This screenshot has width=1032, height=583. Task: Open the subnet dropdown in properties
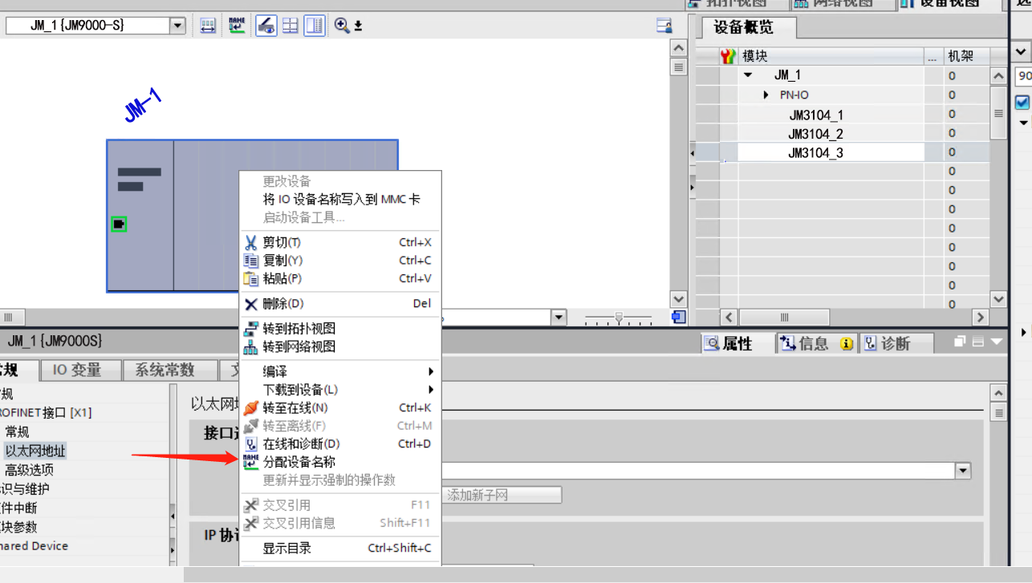pos(963,471)
